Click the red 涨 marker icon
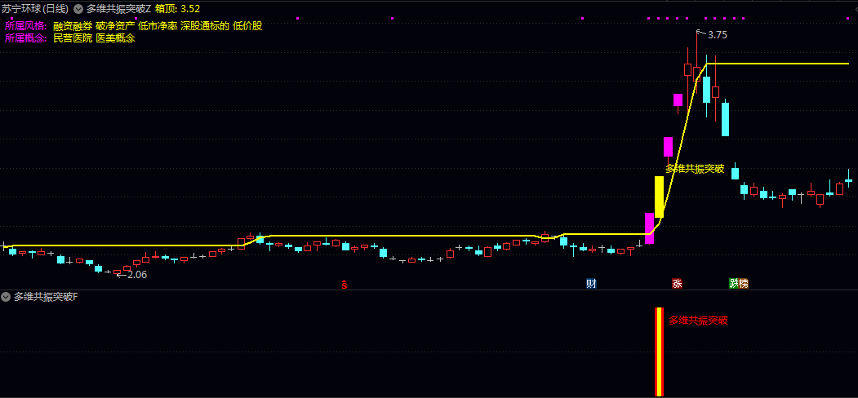The image size is (858, 398). pos(677,284)
